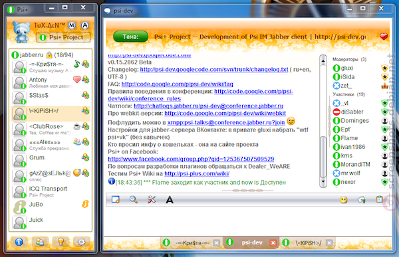The width and height of the screenshot is (399, 257).
Task: Click the letter A font icon in toolbar
Action: (x=170, y=200)
